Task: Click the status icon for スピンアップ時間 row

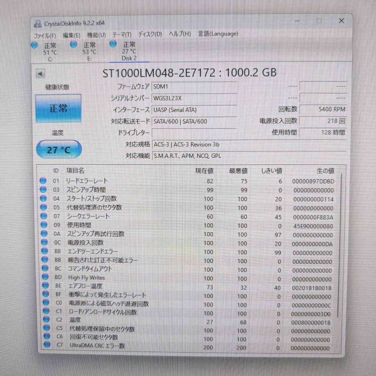Action: (x=44, y=190)
